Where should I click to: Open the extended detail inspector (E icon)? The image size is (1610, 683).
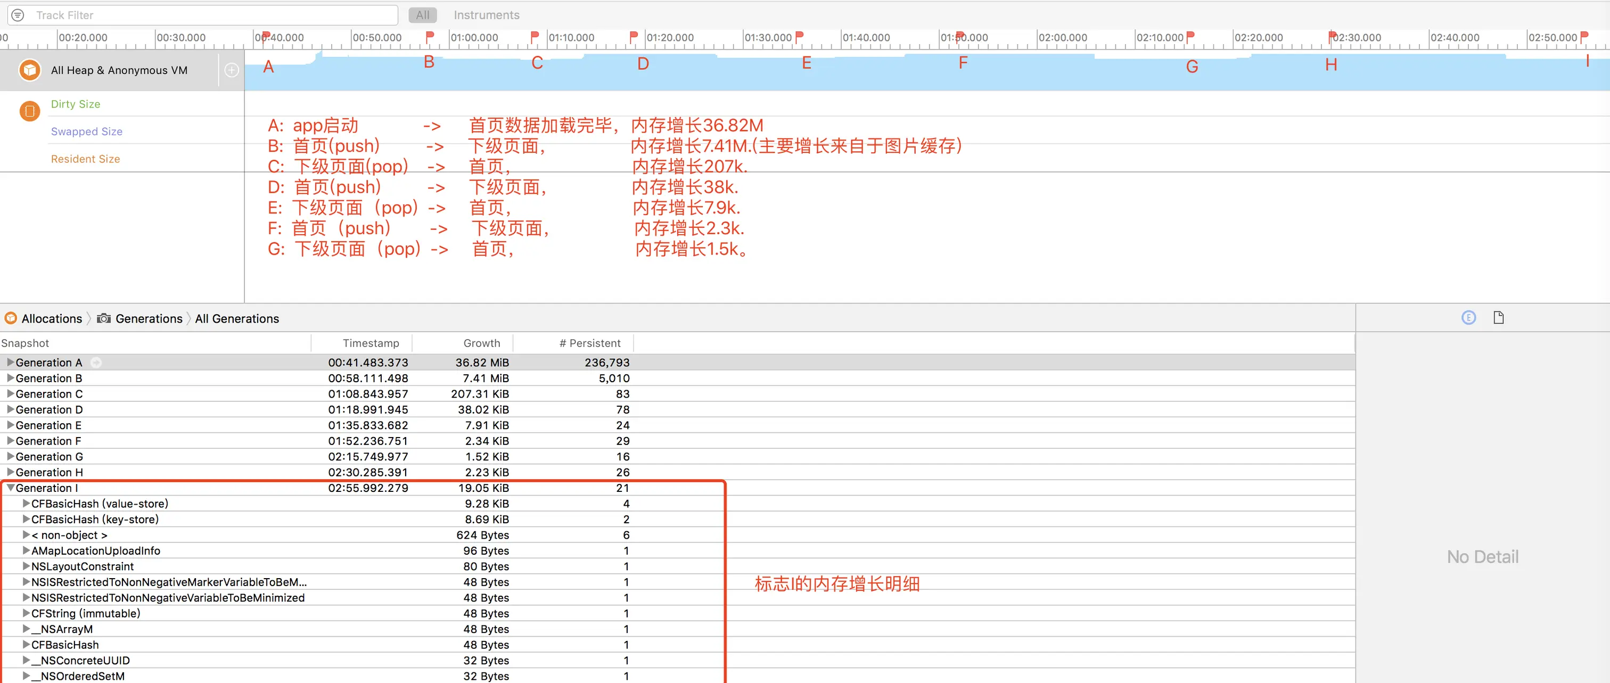(1468, 317)
